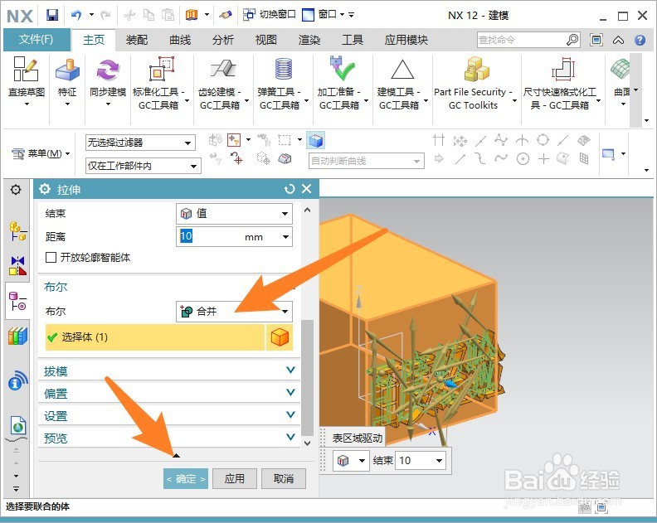The width and height of the screenshot is (657, 523).
Task: Switch to the View (视图) tab
Action: click(266, 40)
